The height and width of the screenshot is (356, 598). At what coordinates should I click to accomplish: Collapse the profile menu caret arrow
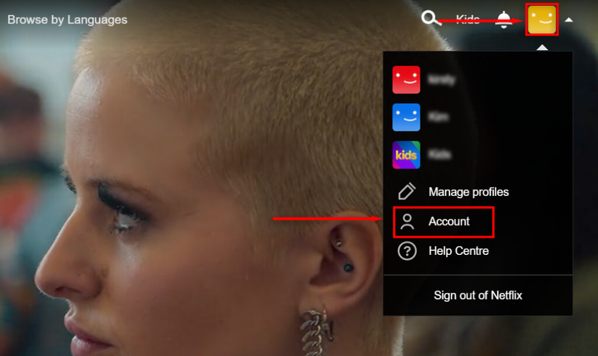[569, 20]
